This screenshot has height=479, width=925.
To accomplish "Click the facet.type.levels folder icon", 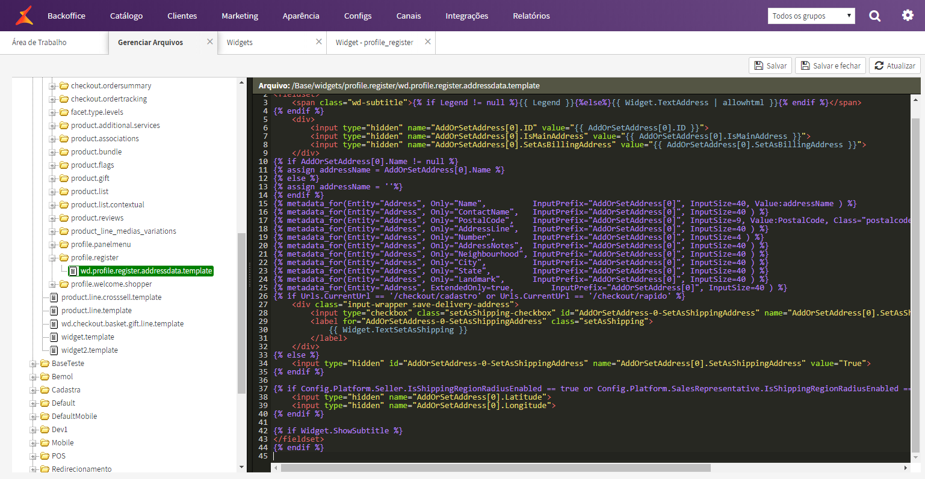I will point(64,112).
